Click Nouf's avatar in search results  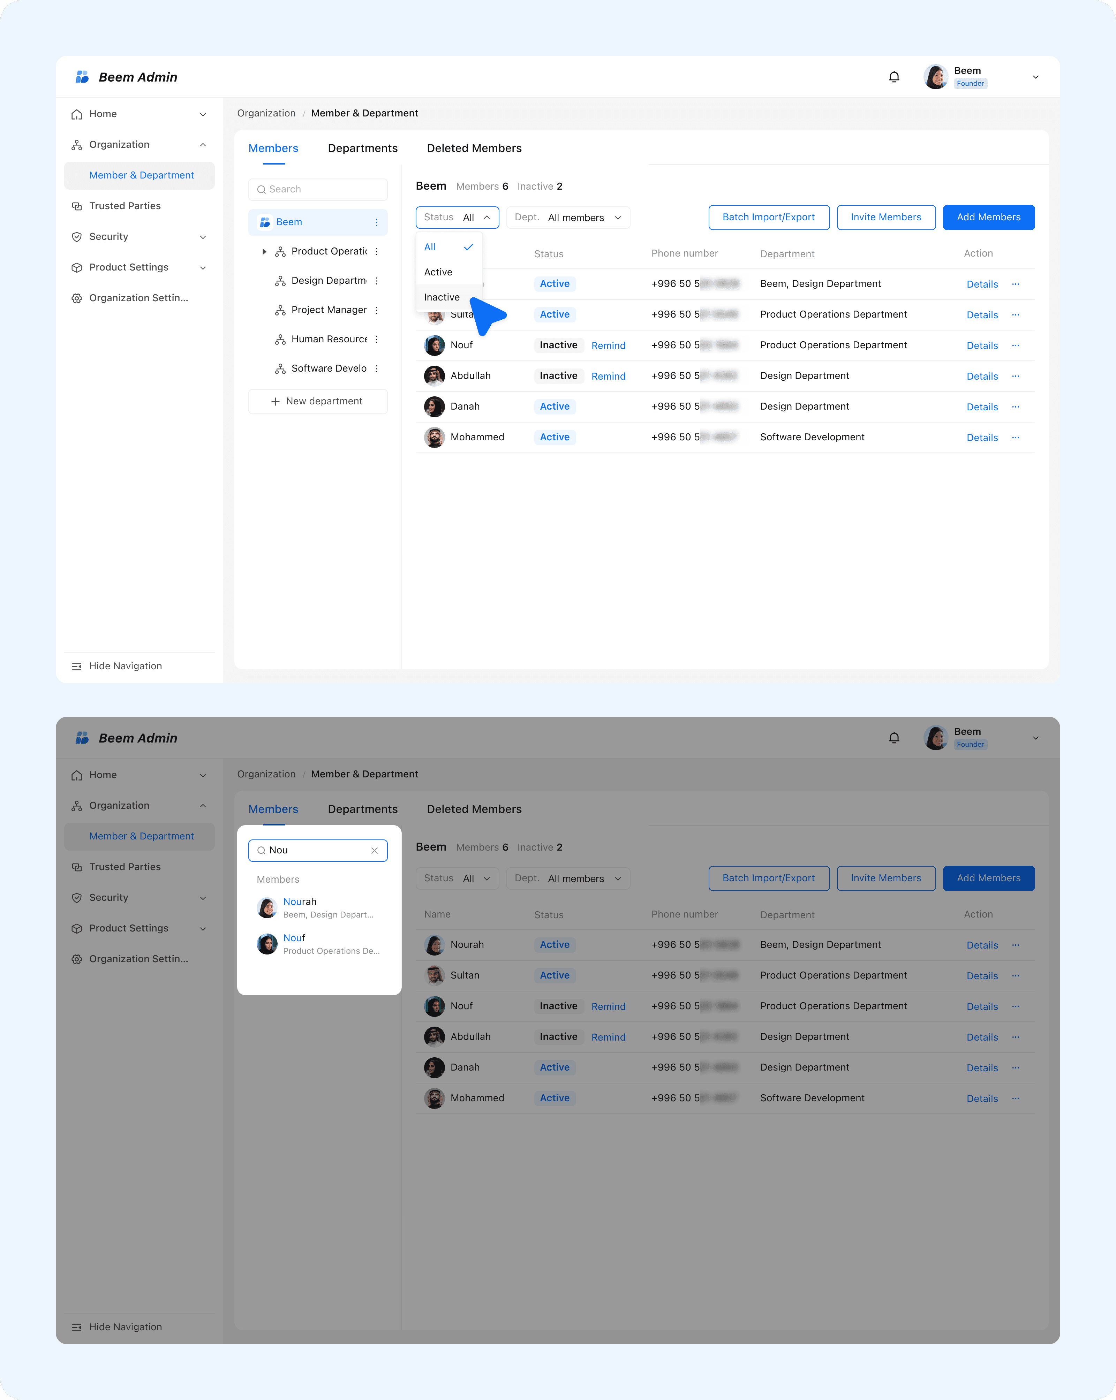tap(267, 944)
